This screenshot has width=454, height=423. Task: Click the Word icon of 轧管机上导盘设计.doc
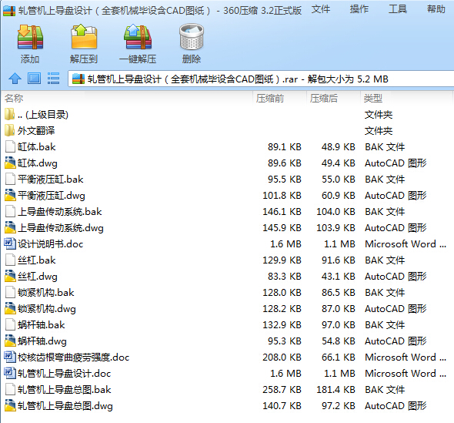point(10,373)
